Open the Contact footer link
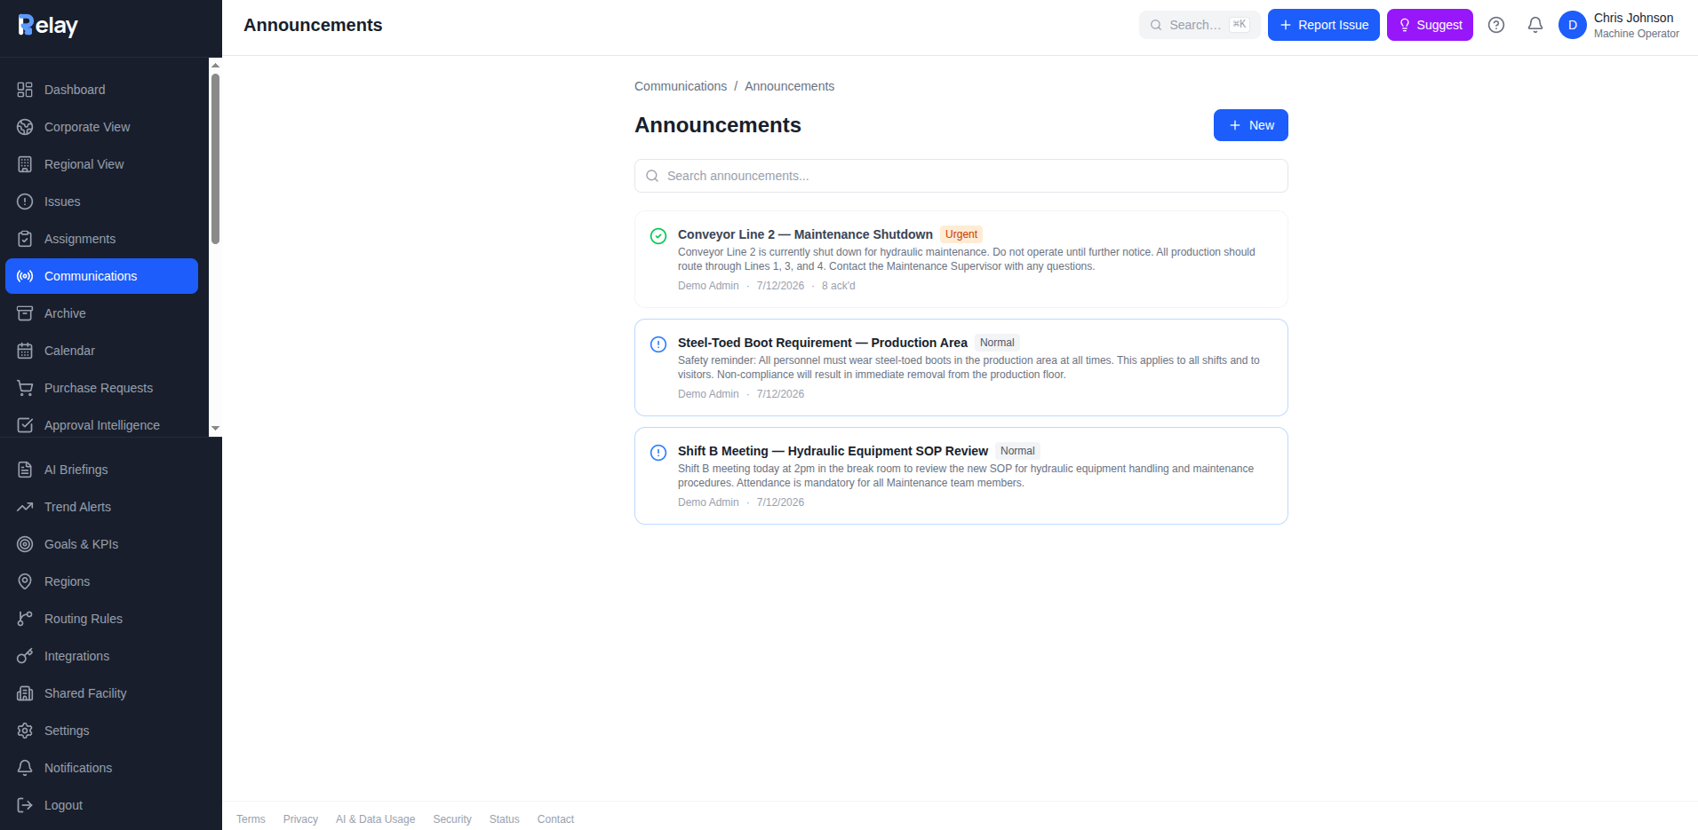Image resolution: width=1698 pixels, height=830 pixels. coord(555,819)
